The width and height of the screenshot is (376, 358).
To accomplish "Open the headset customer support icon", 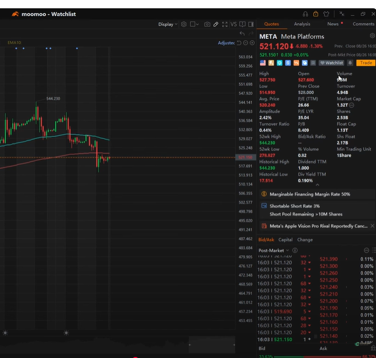I will point(305,14).
